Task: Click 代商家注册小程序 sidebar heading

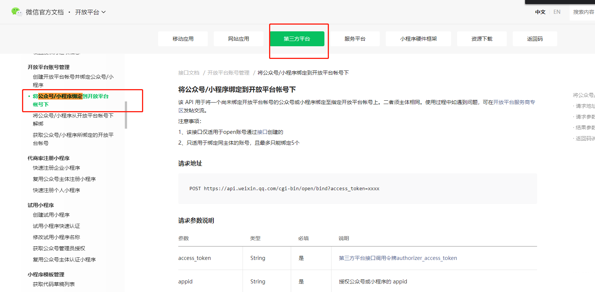Action: coord(49,158)
